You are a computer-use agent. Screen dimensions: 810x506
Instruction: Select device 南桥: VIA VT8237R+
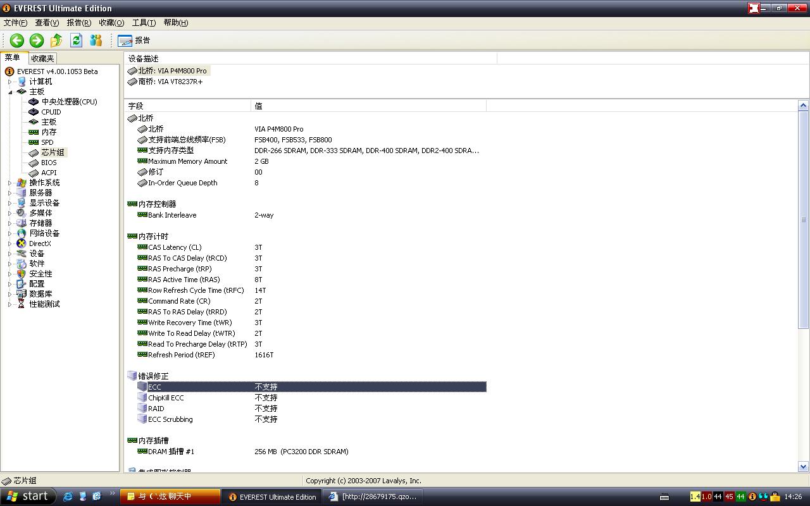[165, 82]
